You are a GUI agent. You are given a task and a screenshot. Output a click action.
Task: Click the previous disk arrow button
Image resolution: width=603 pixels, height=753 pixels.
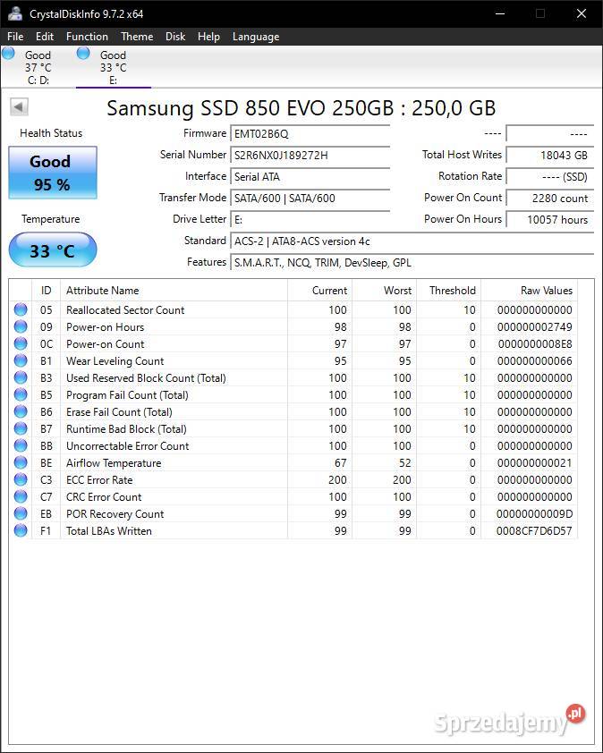tap(19, 106)
